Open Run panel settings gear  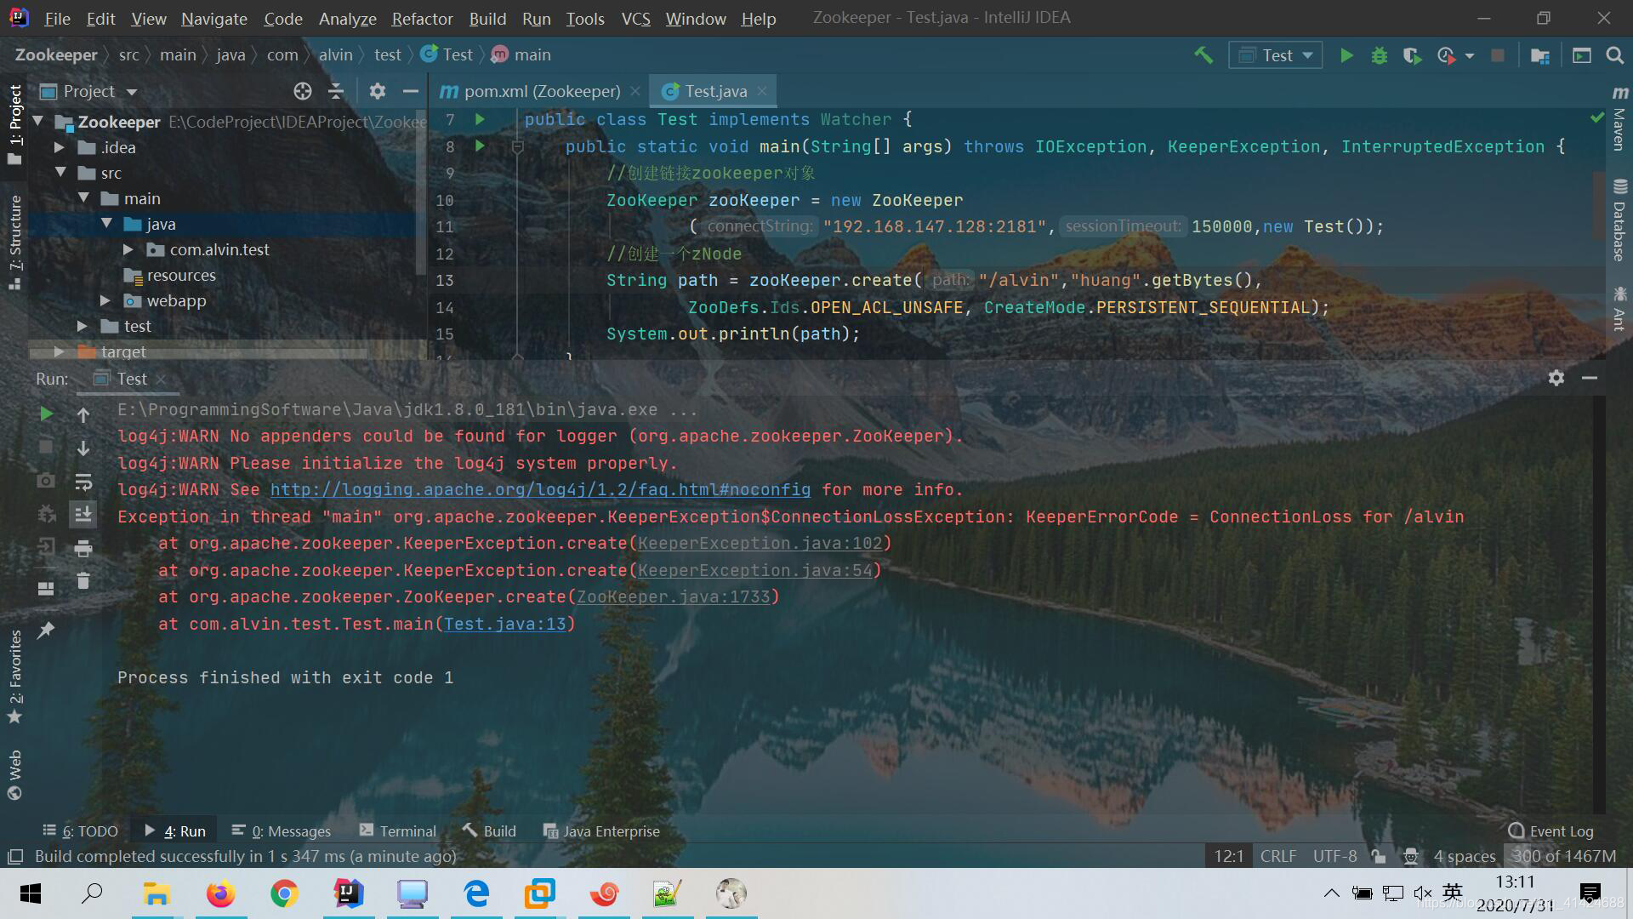[x=1556, y=378]
